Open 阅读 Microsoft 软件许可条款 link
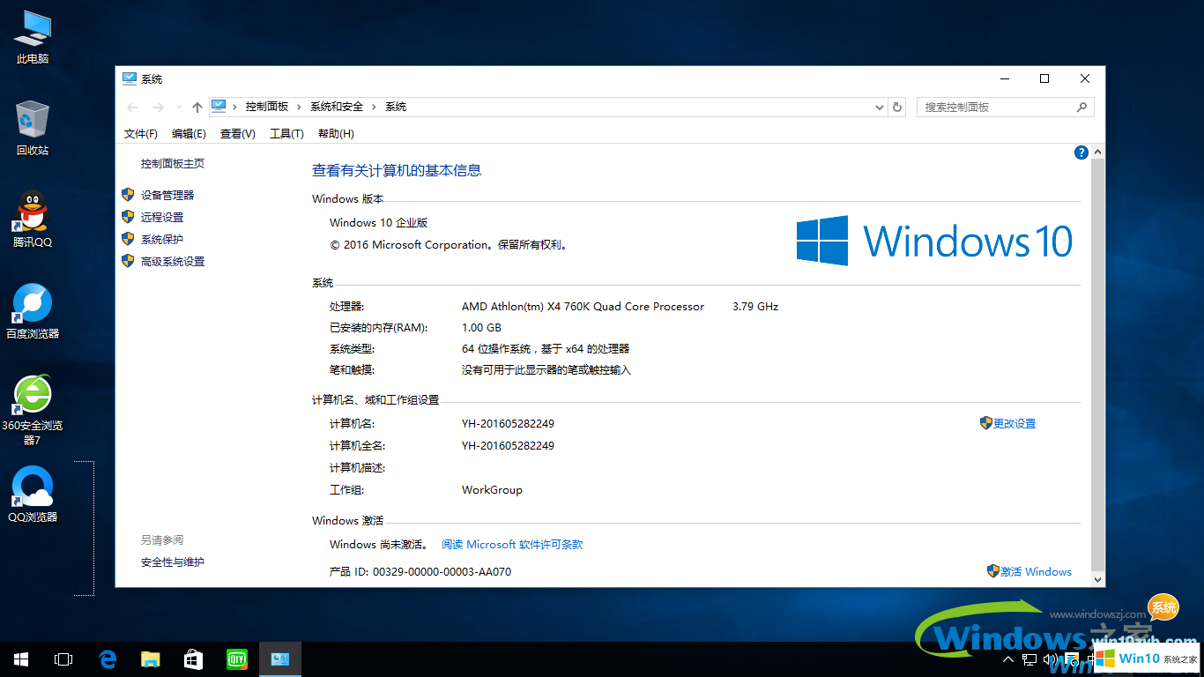This screenshot has height=677, width=1204. tap(512, 545)
